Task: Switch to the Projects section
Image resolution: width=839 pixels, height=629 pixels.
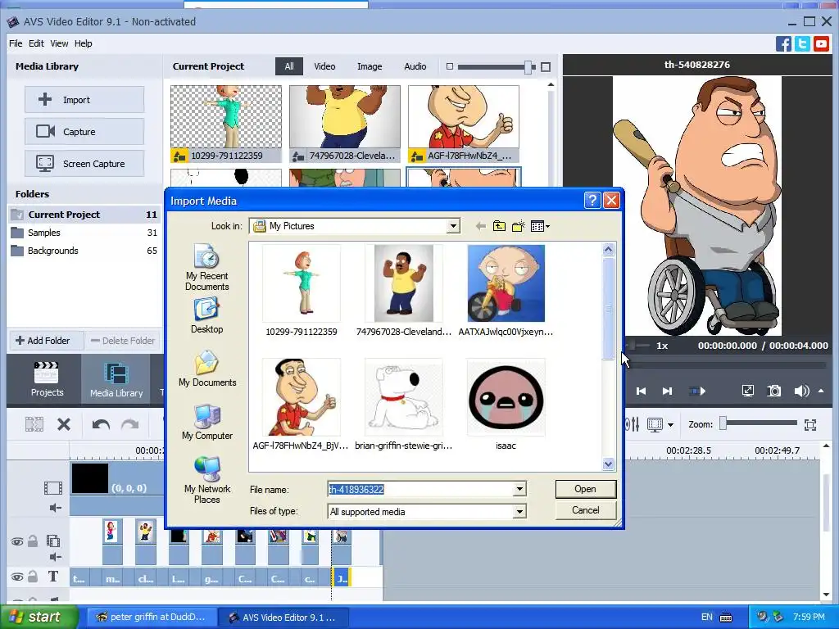Action: click(x=47, y=380)
